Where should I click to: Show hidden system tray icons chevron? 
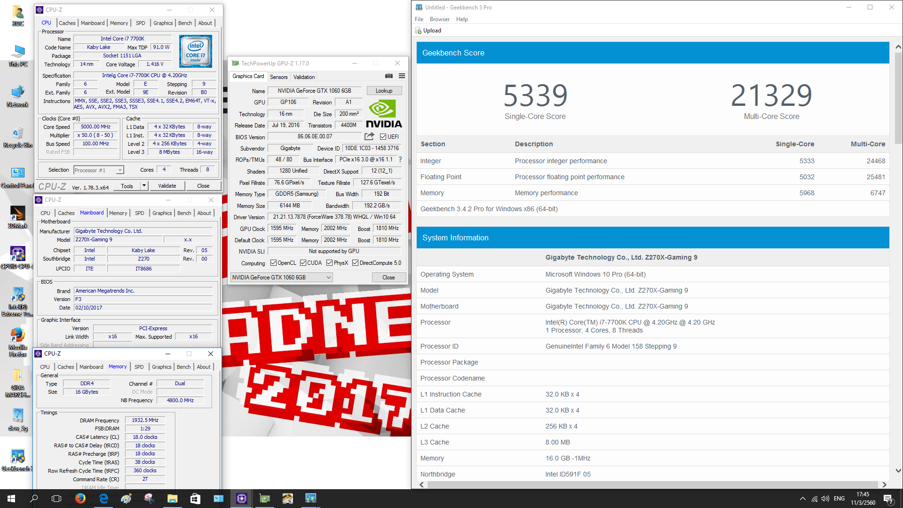coord(802,499)
